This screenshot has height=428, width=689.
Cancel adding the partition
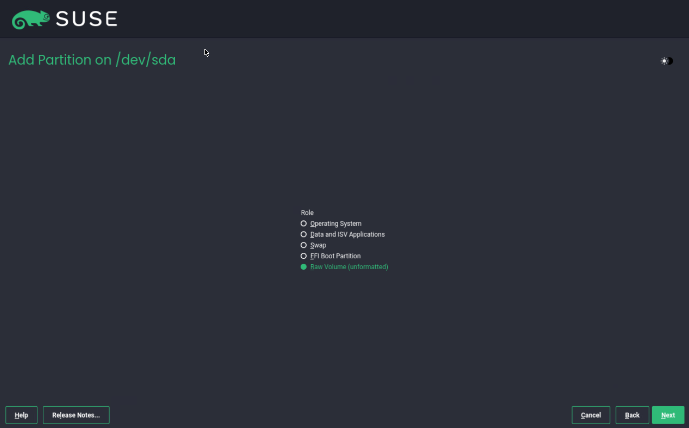click(591, 415)
